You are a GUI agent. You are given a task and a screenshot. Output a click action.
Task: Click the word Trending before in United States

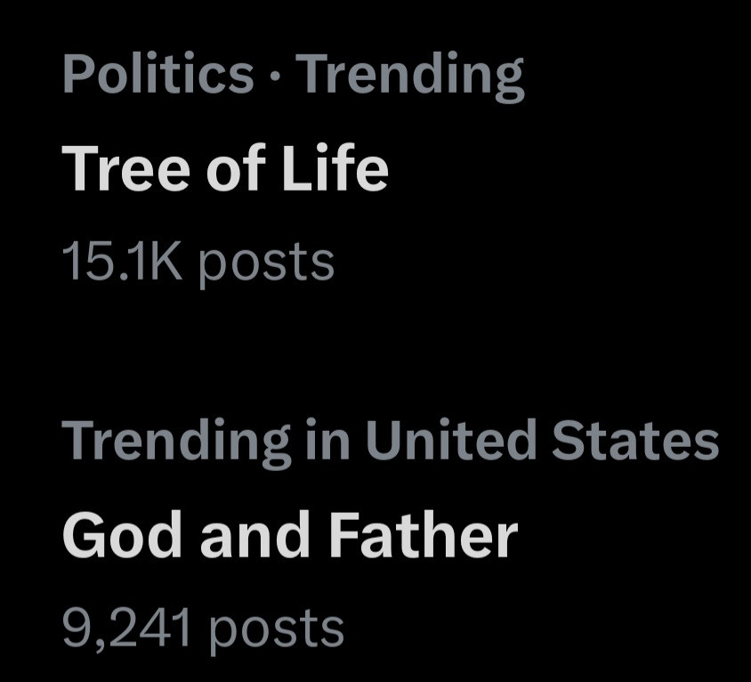177,442
